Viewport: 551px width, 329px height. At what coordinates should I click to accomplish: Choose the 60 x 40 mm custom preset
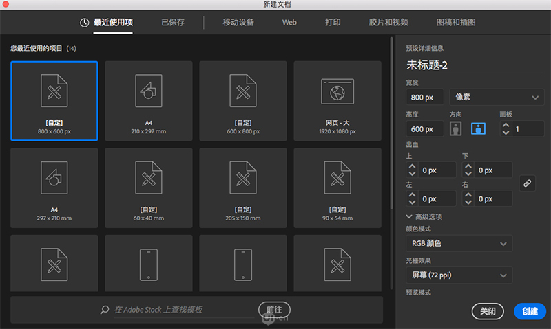coord(149,188)
